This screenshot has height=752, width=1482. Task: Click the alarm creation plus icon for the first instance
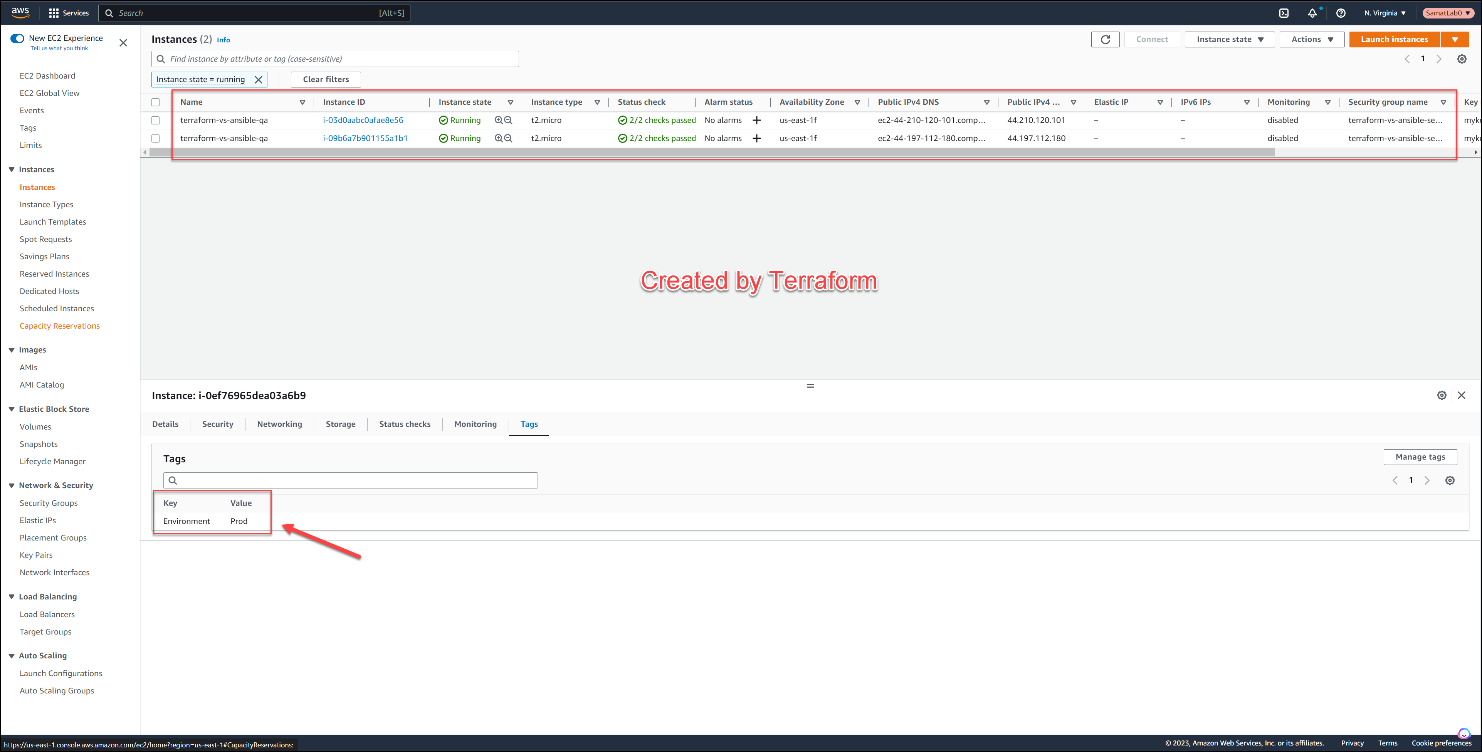pyautogui.click(x=756, y=120)
